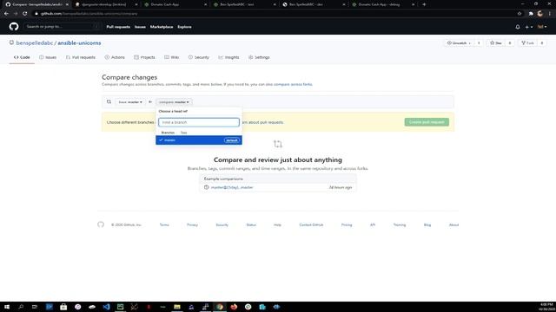
Task: Open the 'base: master' branch dropdown
Action: point(130,102)
